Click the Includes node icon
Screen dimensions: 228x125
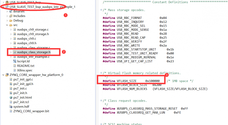(x=10, y=16)
